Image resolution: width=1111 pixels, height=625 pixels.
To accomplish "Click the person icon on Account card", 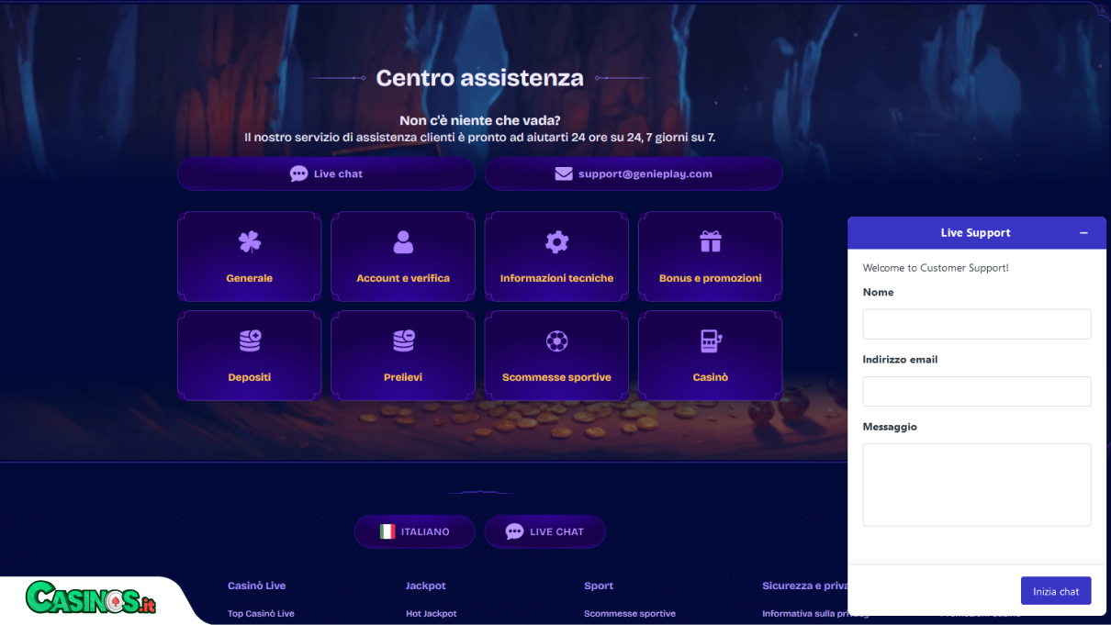I will (x=403, y=241).
